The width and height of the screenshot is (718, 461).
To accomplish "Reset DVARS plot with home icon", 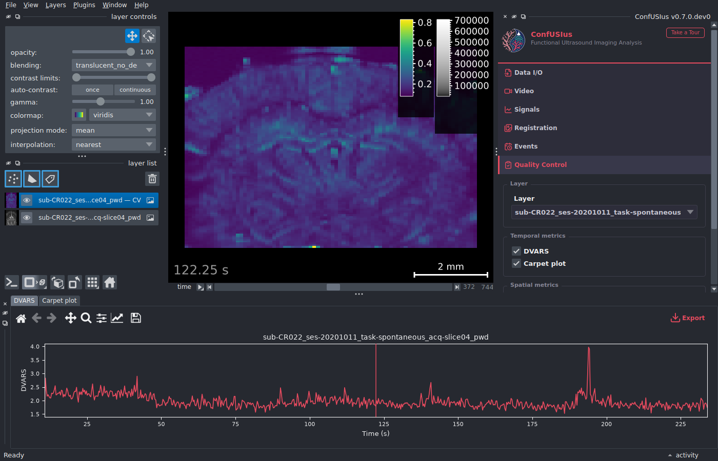I will 21,318.
